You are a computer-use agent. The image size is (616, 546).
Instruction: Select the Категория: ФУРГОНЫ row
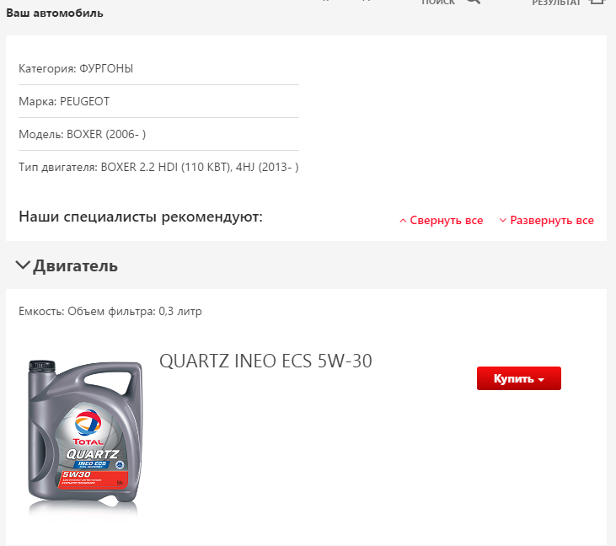point(158,69)
